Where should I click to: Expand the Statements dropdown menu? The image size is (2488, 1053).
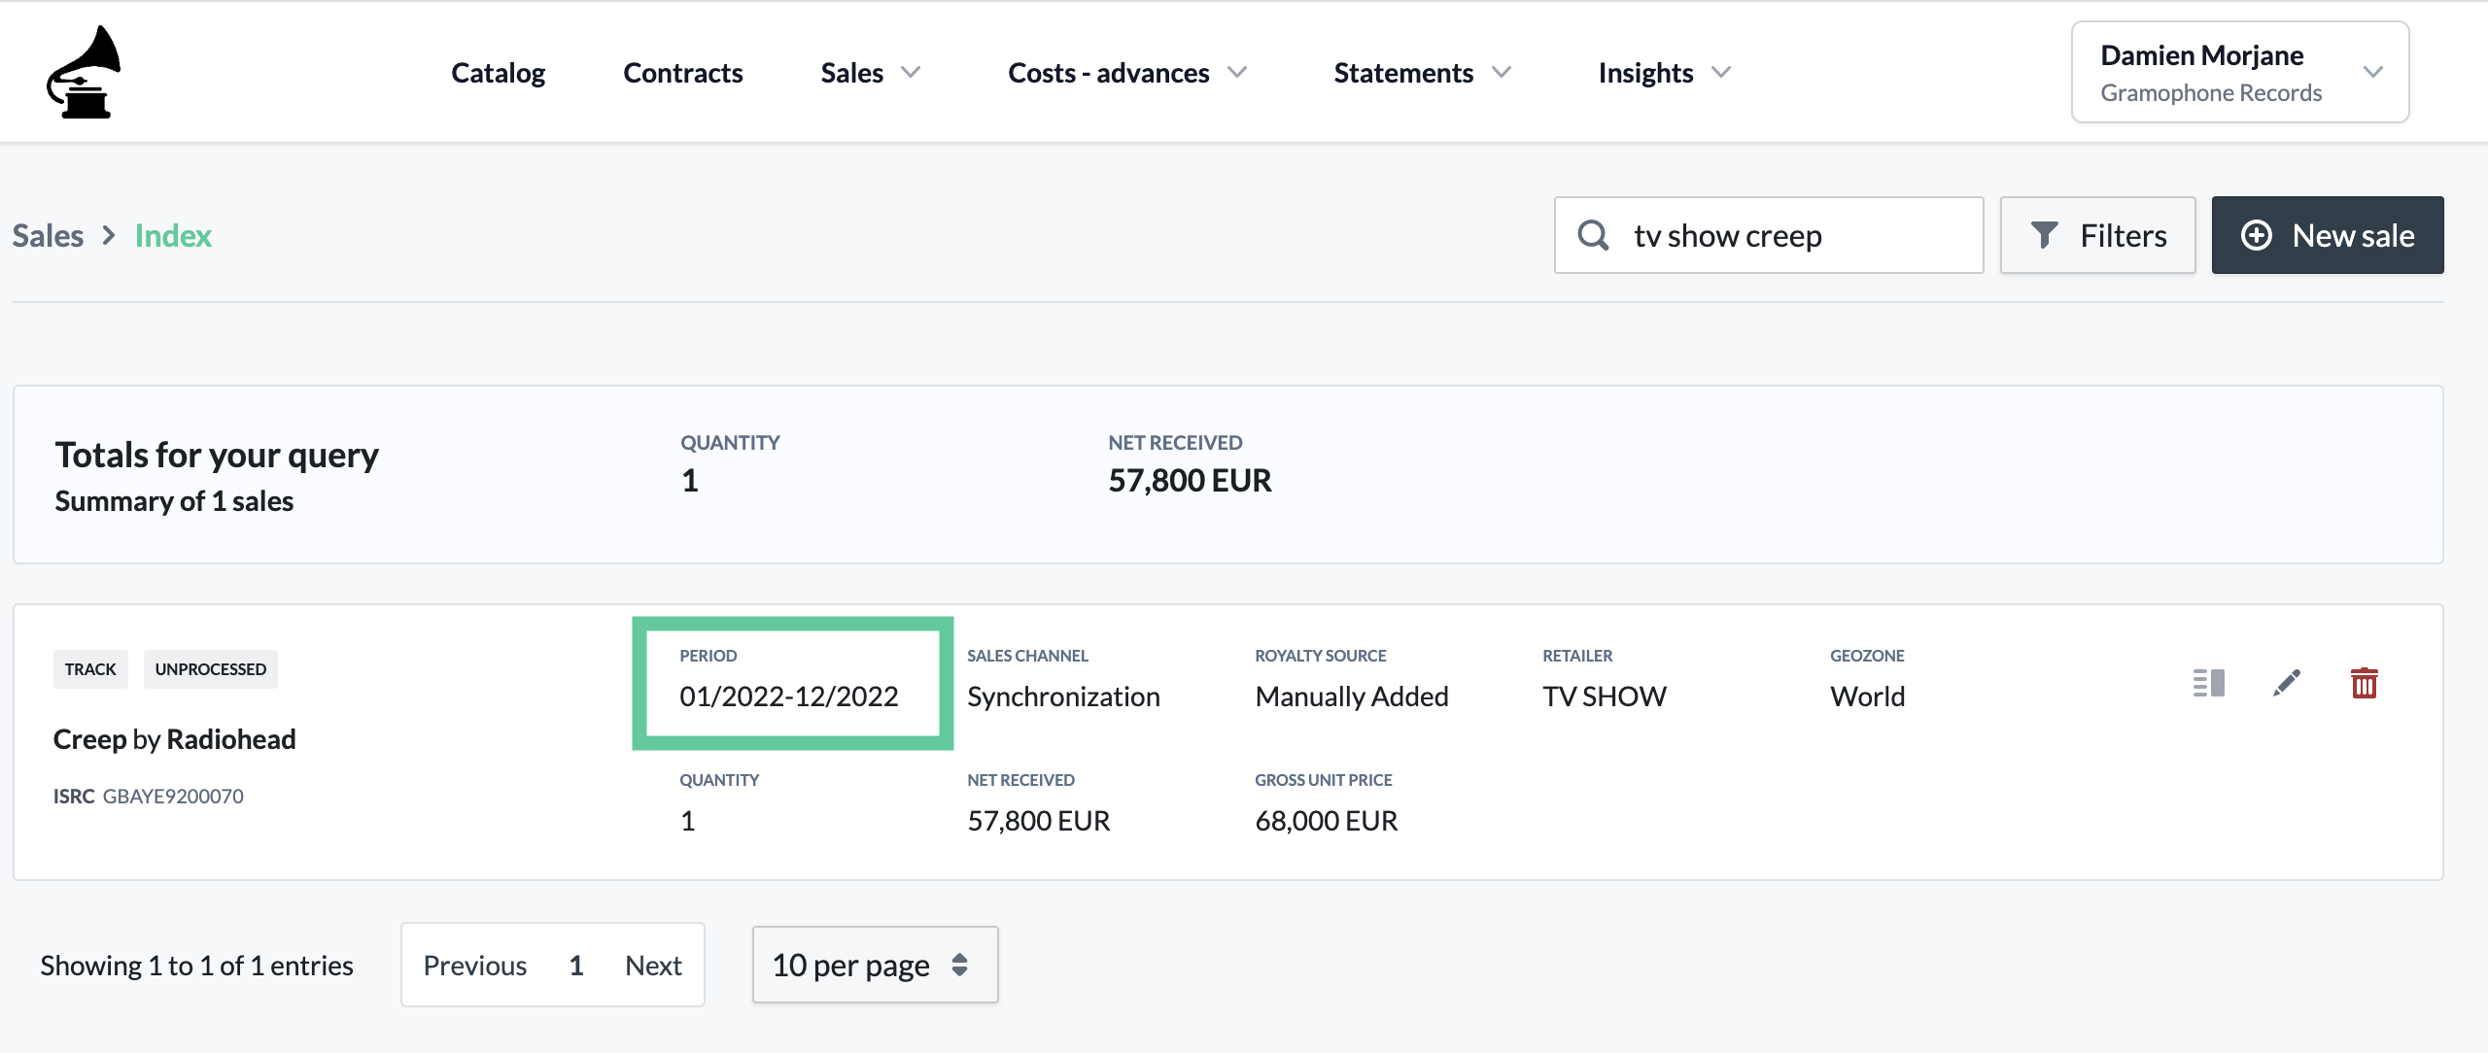coord(1423,73)
